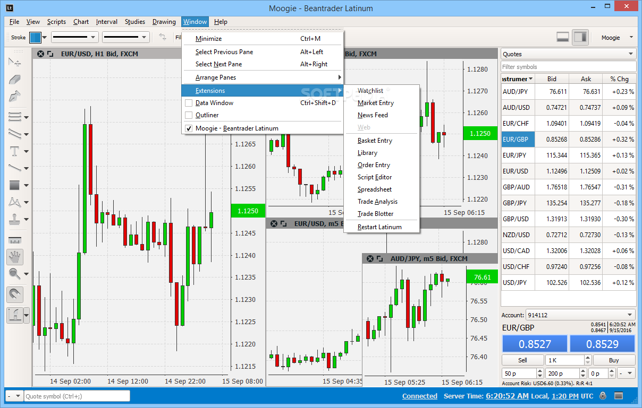
Task: Select the ruler measure tool
Action: 15,240
